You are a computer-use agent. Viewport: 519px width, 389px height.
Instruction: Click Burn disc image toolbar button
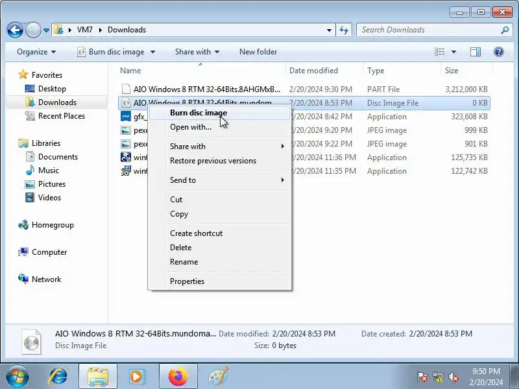click(111, 52)
